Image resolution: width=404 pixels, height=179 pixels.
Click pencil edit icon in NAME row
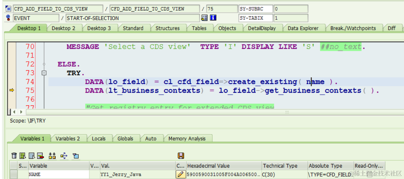[x=181, y=174]
